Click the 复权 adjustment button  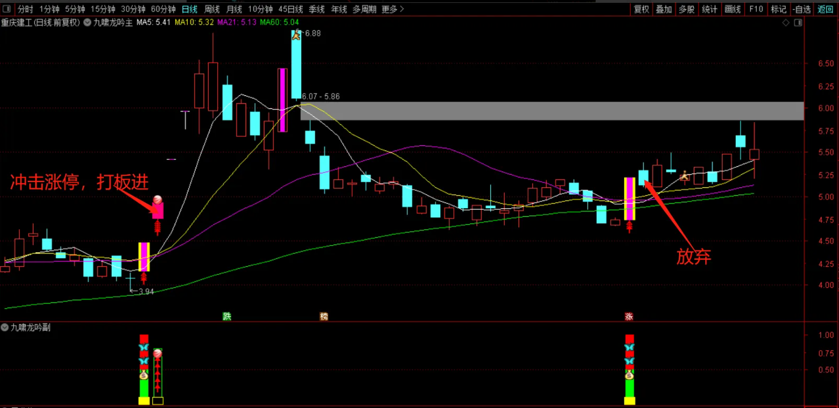pos(641,9)
